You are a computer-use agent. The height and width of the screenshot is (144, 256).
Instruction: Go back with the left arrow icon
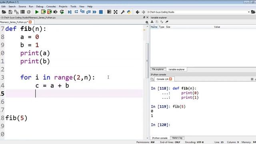[x=138, y=12]
